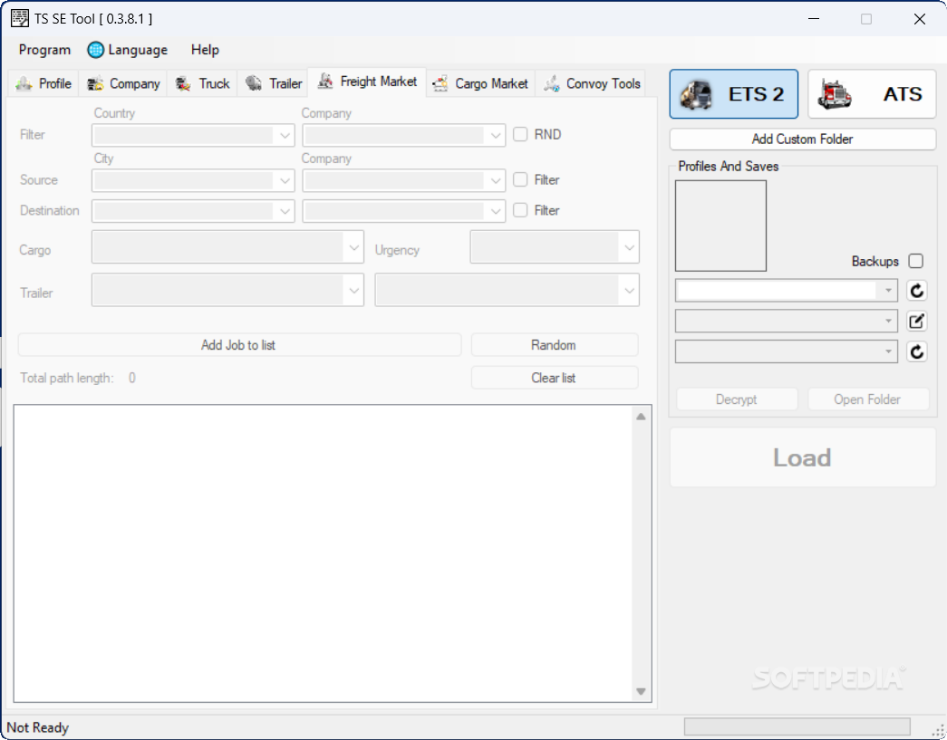The image size is (947, 740).
Task: Click the Random button
Action: click(x=554, y=345)
